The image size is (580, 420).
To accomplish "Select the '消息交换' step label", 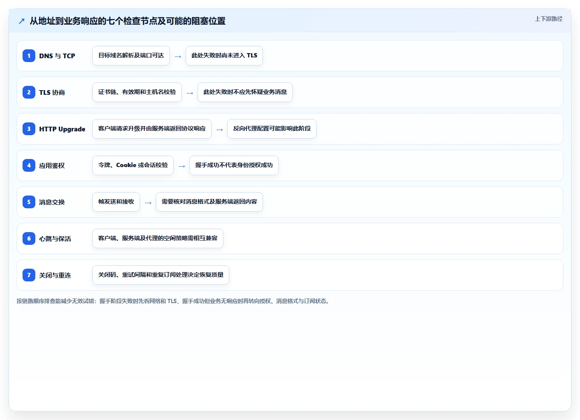I will tap(52, 202).
